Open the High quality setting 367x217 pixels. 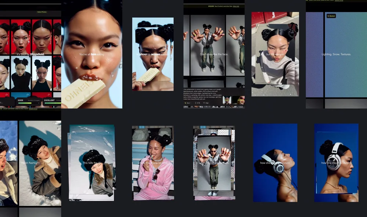tap(206, 103)
